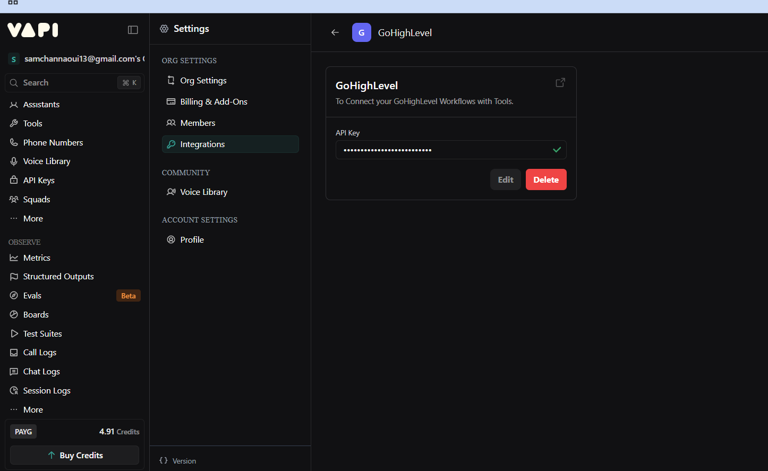Expand the More item under Assistants group
768x471 pixels.
(x=33, y=218)
